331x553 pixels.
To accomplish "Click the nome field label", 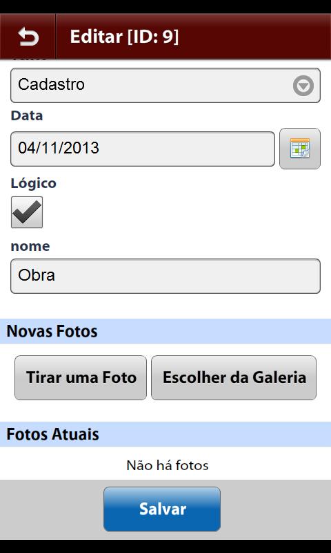I will [x=30, y=246].
